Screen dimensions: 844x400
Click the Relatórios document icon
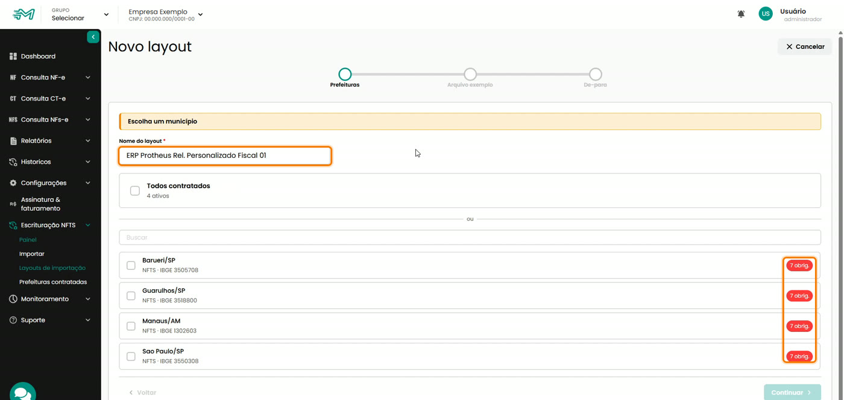click(13, 140)
